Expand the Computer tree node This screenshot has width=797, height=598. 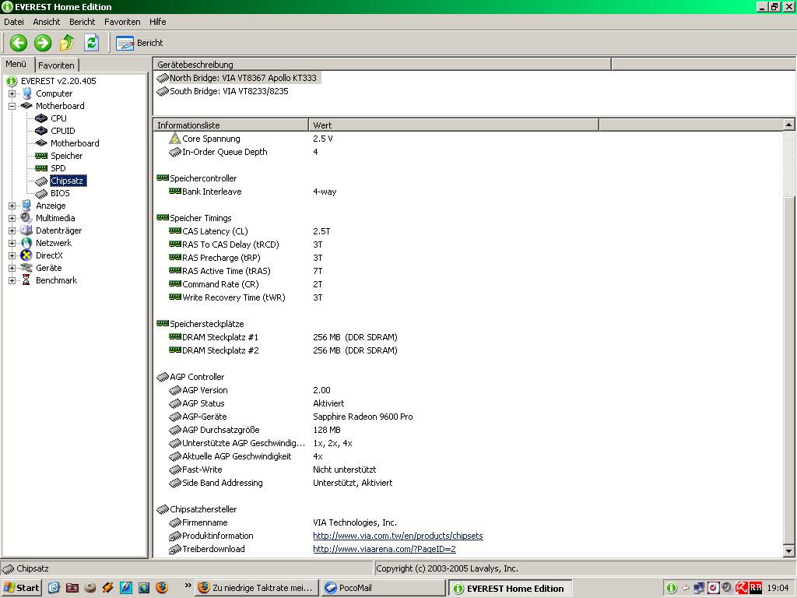[x=12, y=93]
